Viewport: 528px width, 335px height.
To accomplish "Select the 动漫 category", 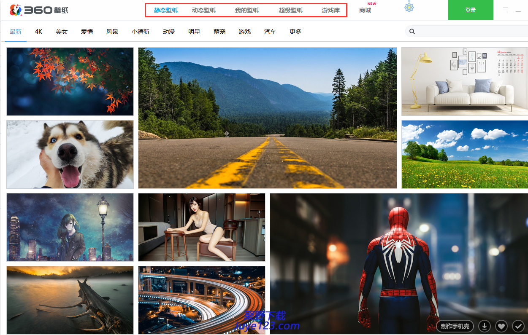I will 169,32.
